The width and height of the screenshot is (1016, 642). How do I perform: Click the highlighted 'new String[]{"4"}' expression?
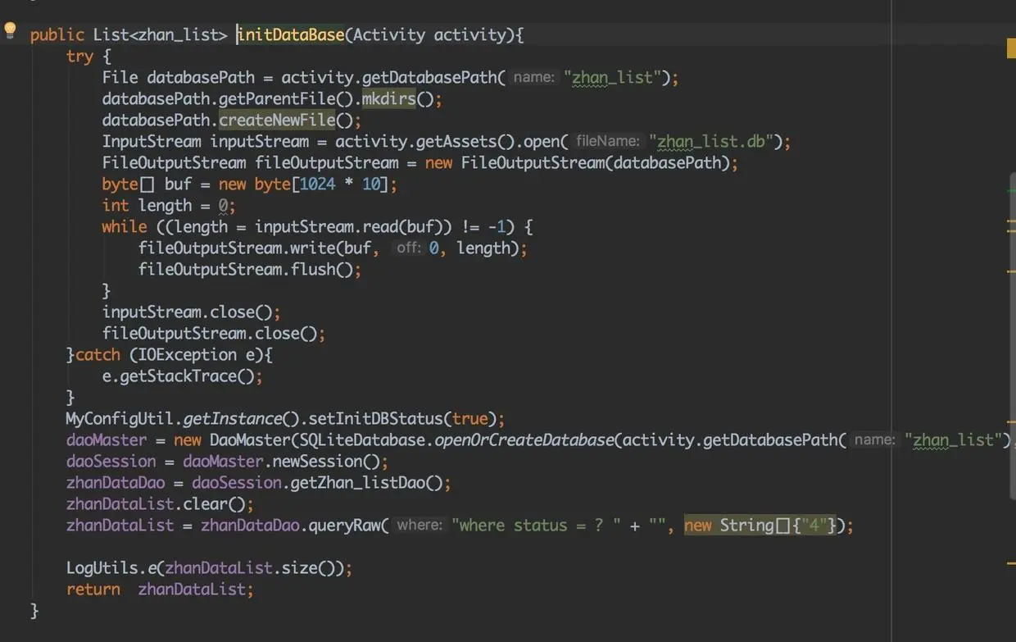tap(760, 525)
